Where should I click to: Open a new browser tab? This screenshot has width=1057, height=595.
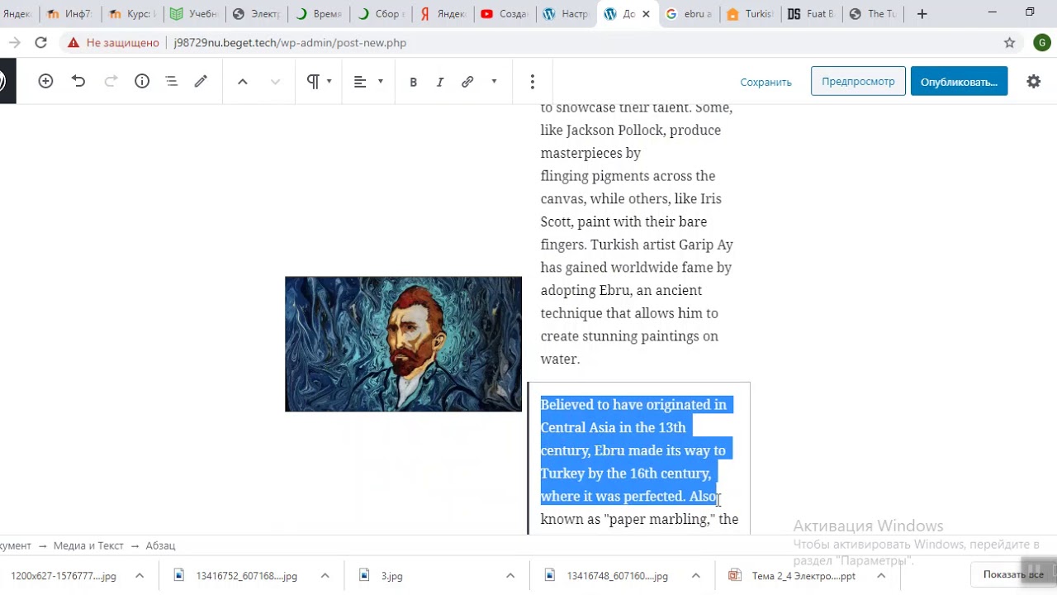(922, 14)
